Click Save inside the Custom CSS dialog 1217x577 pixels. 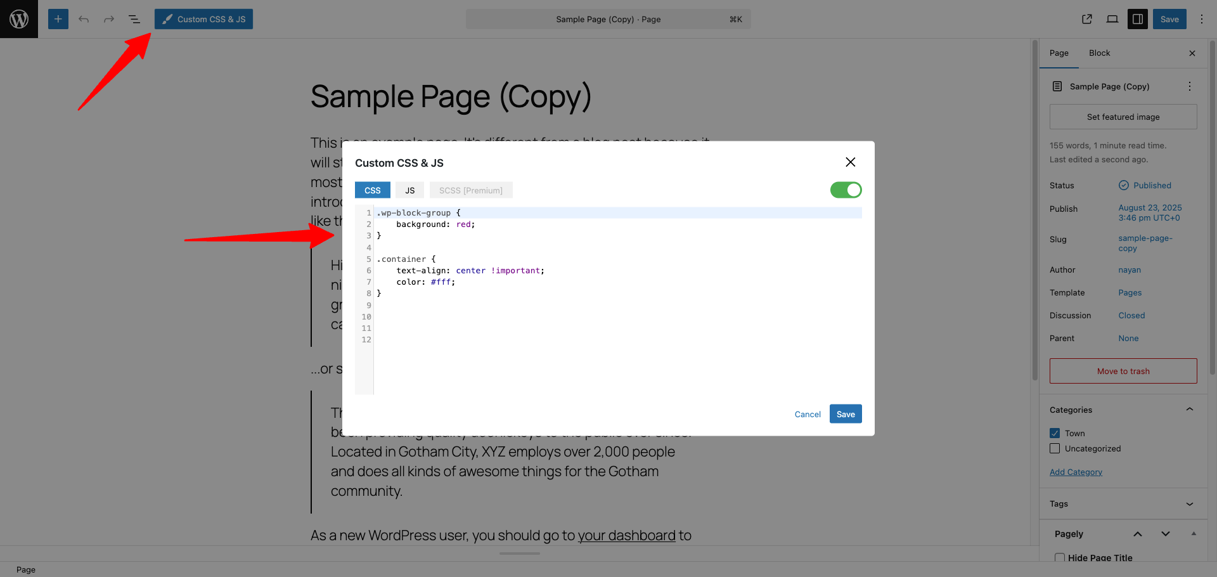pyautogui.click(x=845, y=413)
